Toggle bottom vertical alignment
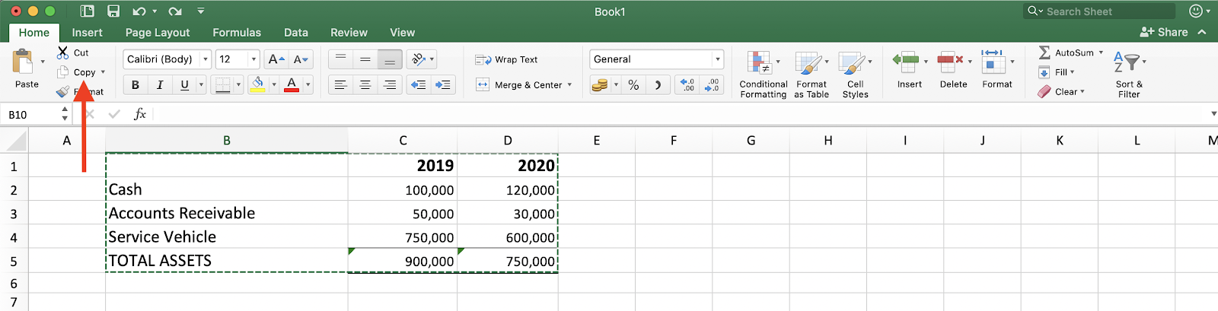The height and width of the screenshot is (311, 1218). (390, 59)
